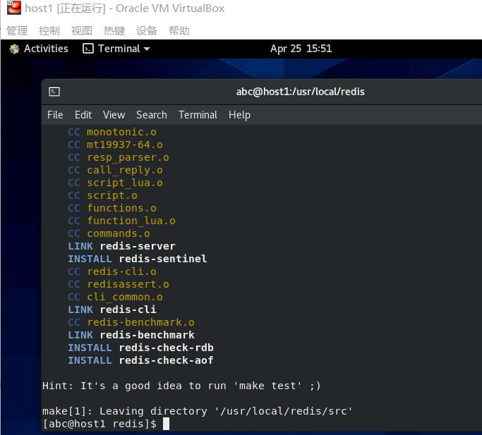Click the functions.o output line
Image resolution: width=482 pixels, height=435 pixels.
112,208
